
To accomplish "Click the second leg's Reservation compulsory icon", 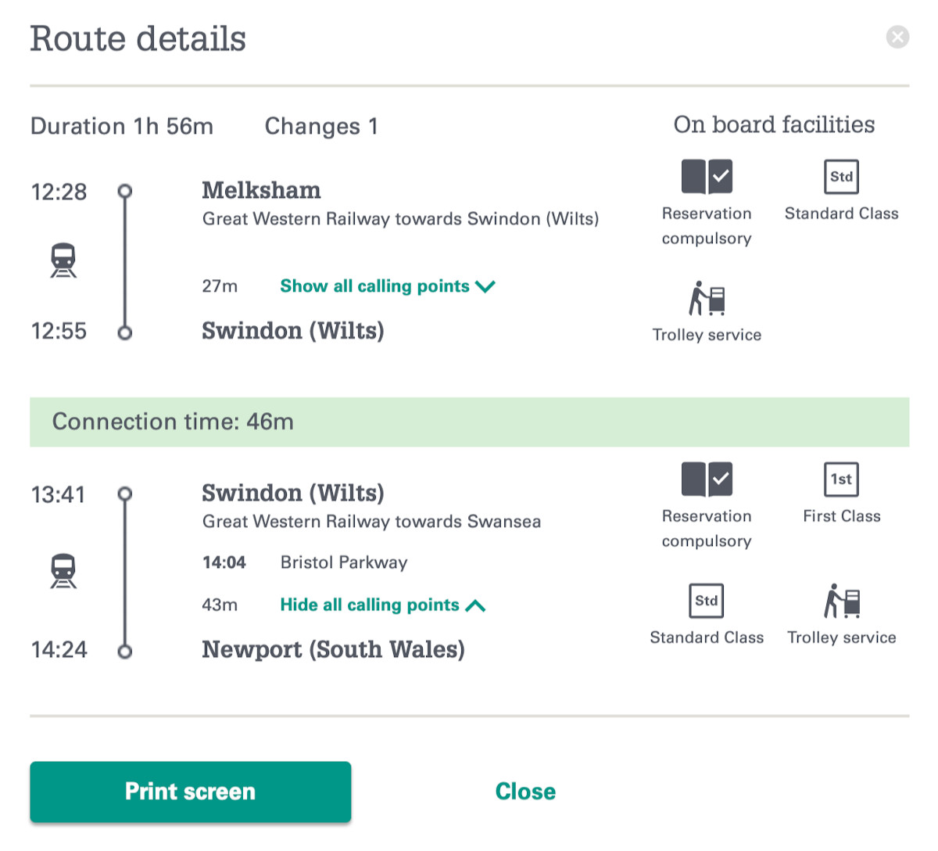I will [707, 479].
